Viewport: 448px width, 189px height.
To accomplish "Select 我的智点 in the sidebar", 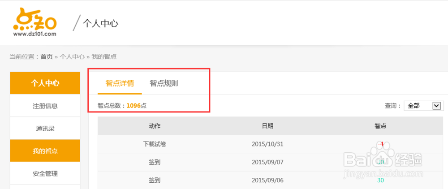I will [45, 151].
